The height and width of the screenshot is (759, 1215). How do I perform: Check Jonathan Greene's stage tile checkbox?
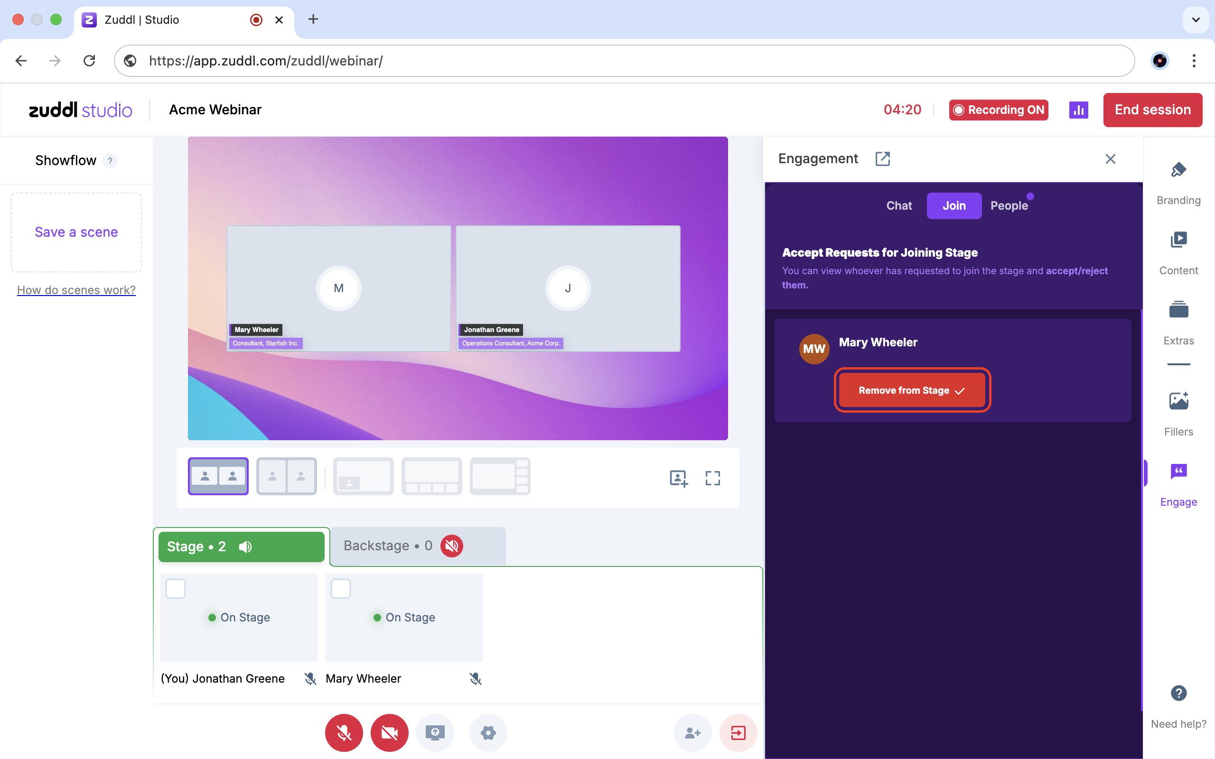coord(176,588)
